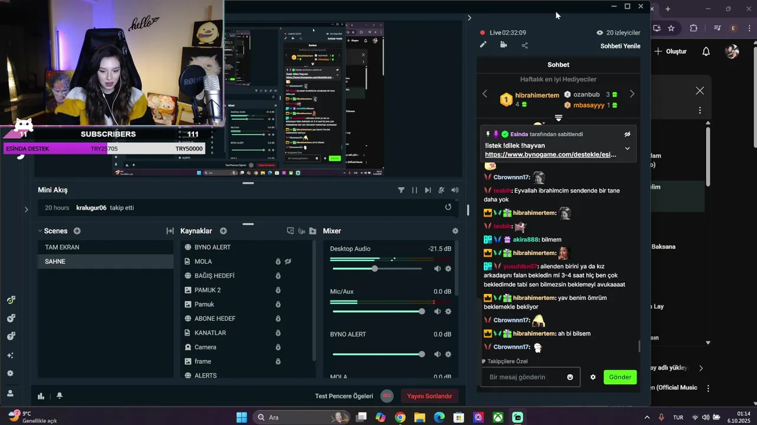757x425 pixels.
Task: Open Windows Start menu
Action: (x=241, y=417)
